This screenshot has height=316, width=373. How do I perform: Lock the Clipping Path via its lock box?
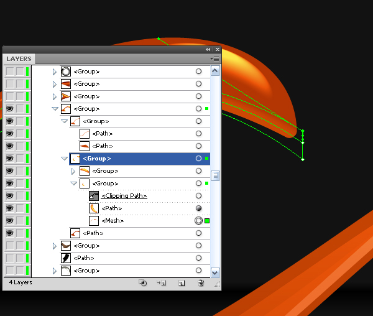point(20,195)
